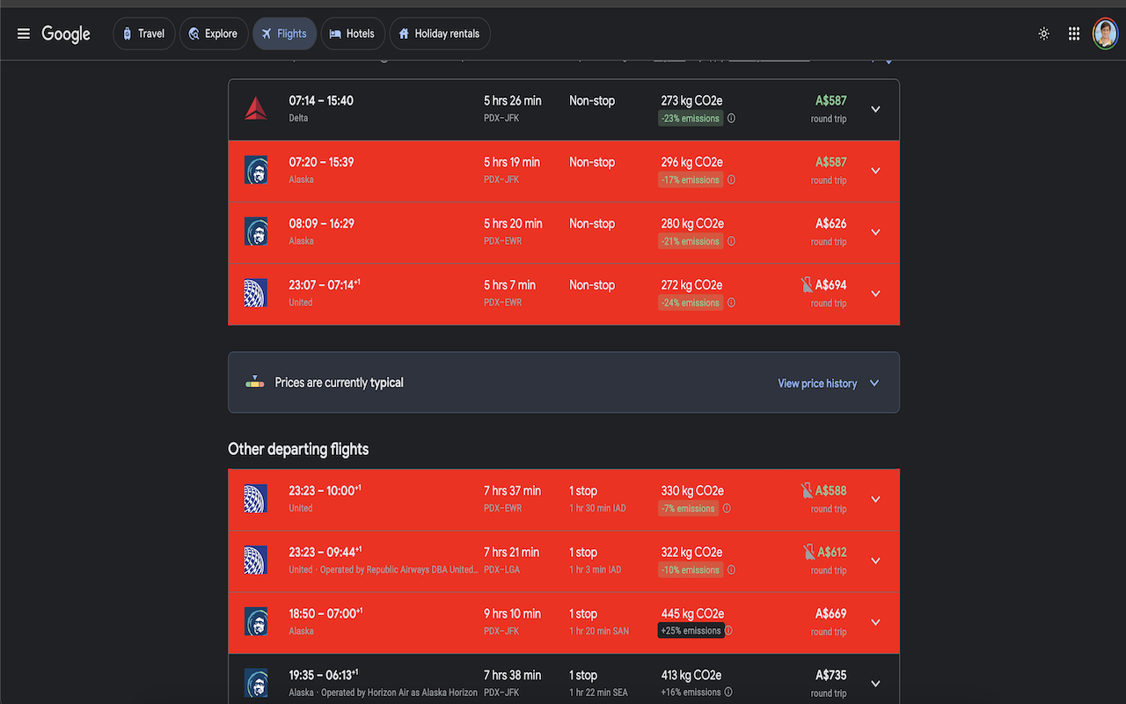Open the Google apps launcher grid
Viewport: 1126px width, 704px height.
(1073, 33)
